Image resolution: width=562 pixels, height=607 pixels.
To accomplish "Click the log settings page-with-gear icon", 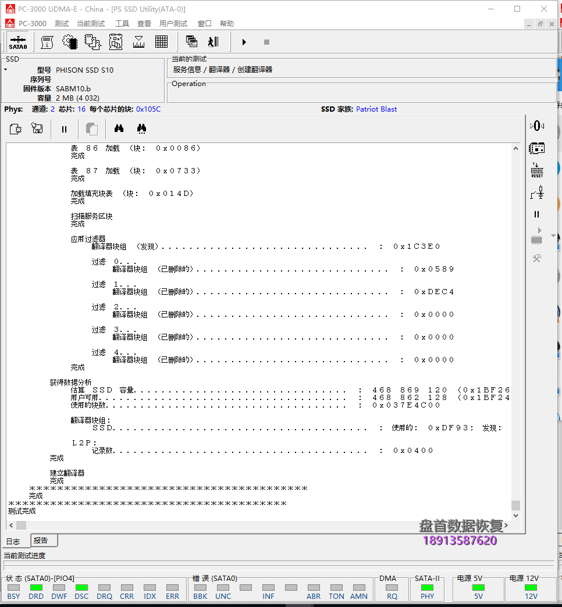I will point(16,129).
